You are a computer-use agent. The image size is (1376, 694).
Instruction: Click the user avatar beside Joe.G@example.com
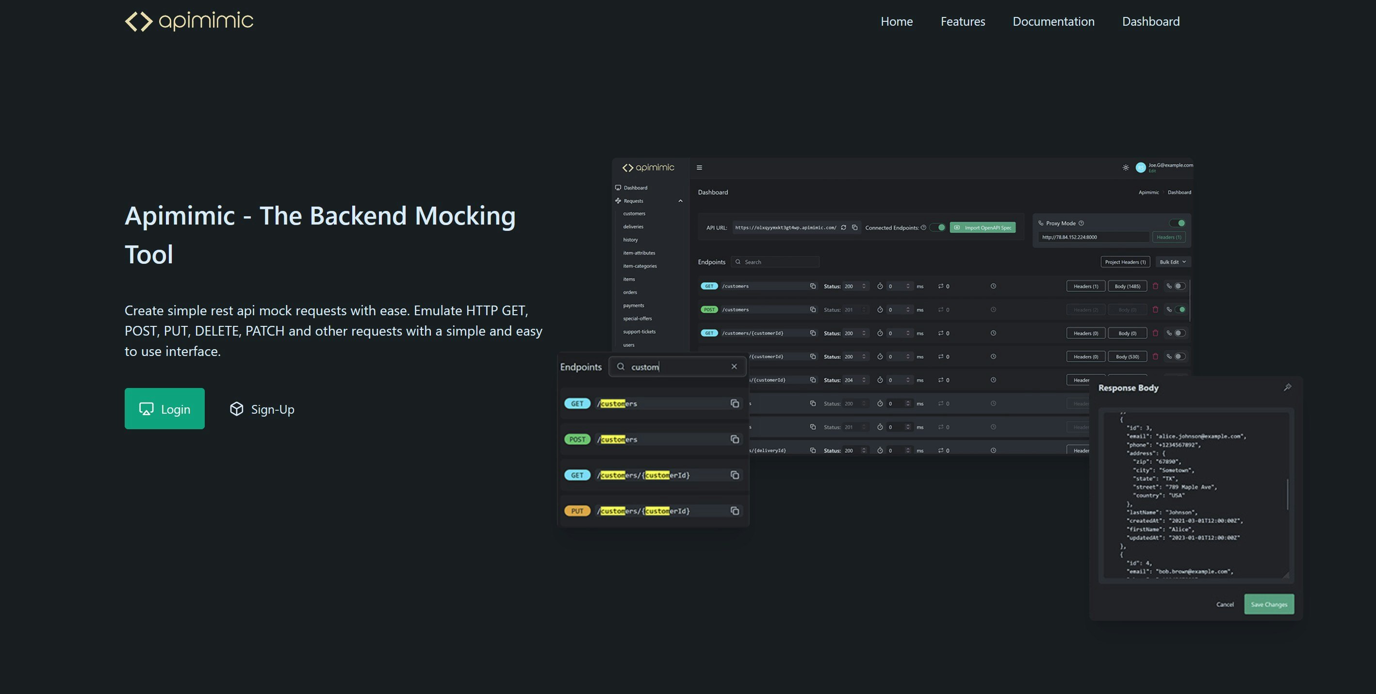1140,168
